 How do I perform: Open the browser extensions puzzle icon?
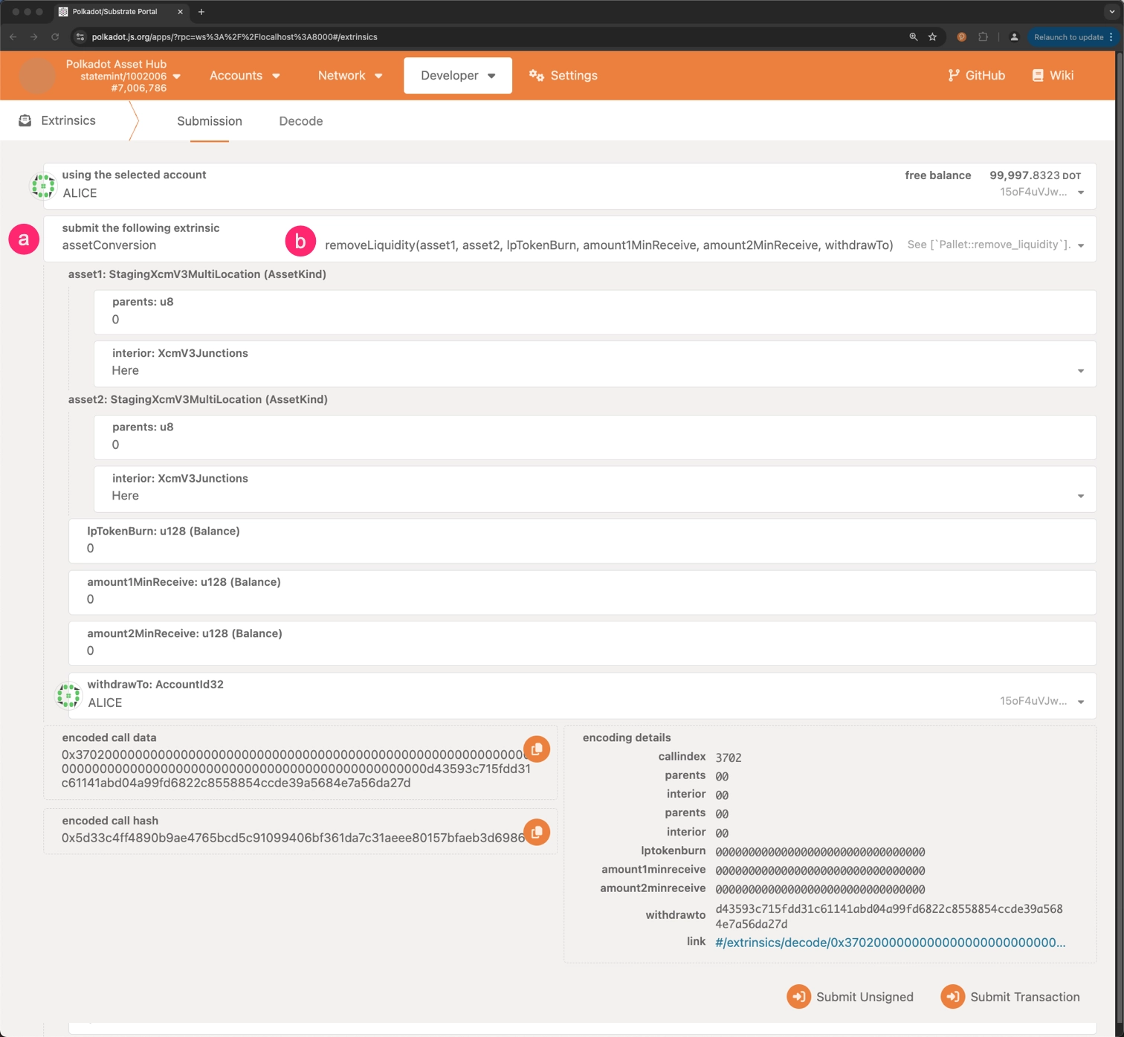point(983,37)
